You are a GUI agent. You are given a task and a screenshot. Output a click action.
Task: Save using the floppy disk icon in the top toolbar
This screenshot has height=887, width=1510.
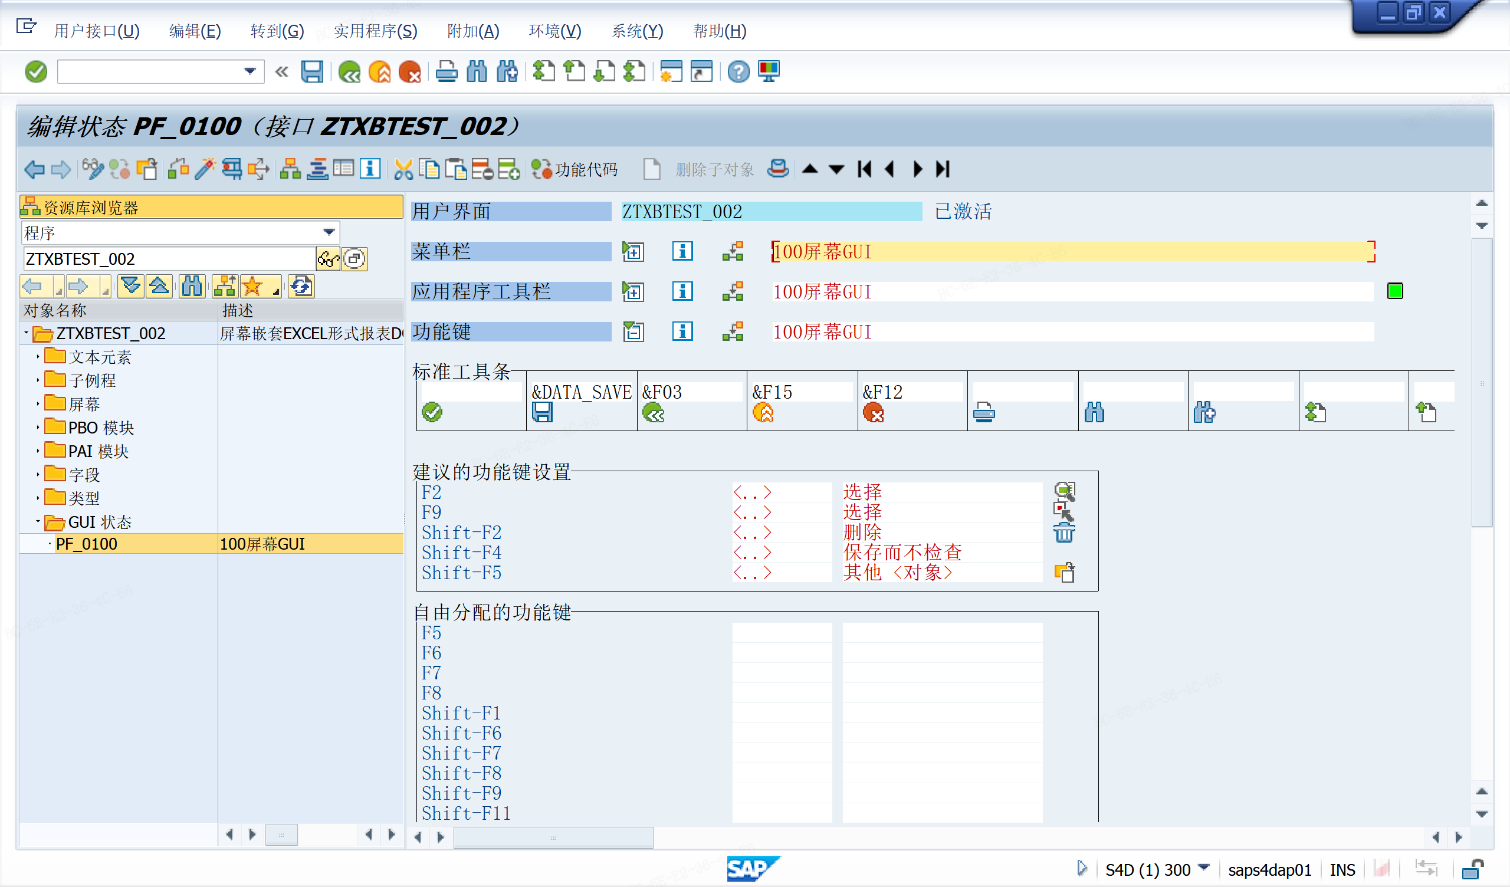(312, 72)
